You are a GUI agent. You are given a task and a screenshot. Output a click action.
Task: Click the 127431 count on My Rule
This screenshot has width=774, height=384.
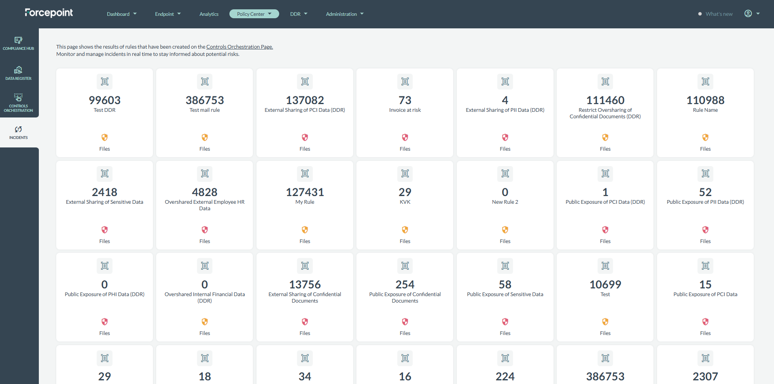(x=305, y=192)
